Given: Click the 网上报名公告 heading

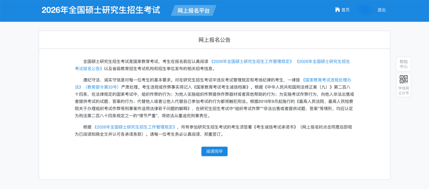Looking at the screenshot, I should [214, 40].
